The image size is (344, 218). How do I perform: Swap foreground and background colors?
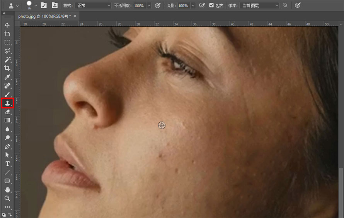(10, 214)
